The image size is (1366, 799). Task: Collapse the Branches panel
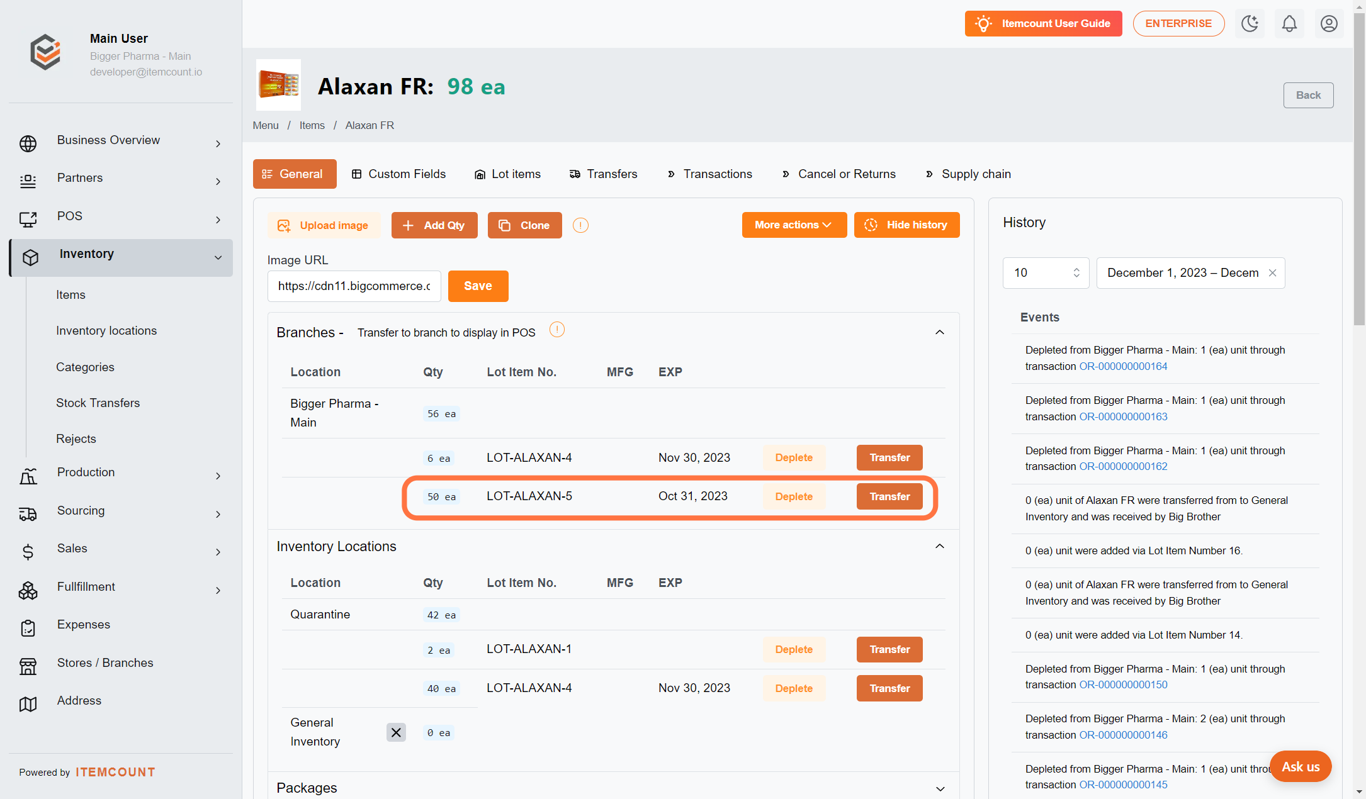coord(940,332)
